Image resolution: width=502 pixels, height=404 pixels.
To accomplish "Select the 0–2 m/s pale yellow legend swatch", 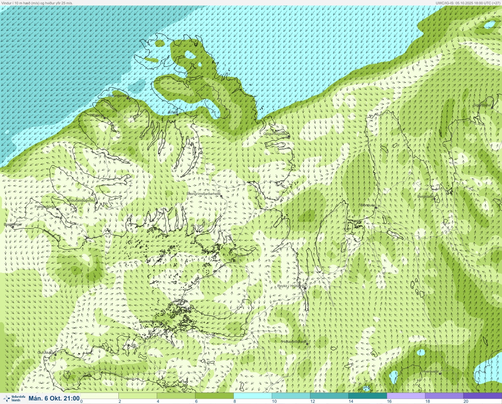I will click(x=100, y=396).
